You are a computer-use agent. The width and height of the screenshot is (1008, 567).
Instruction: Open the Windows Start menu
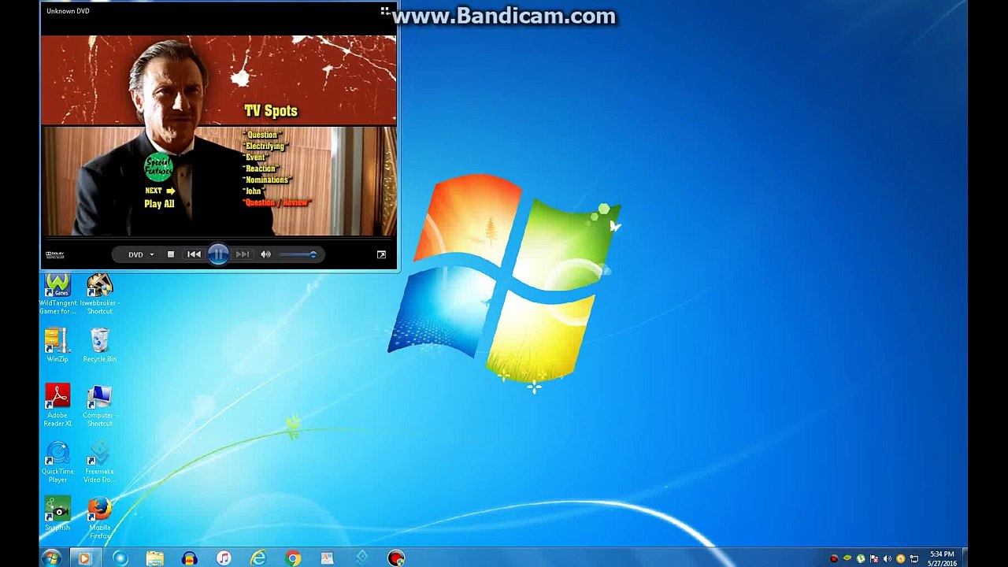(x=51, y=558)
